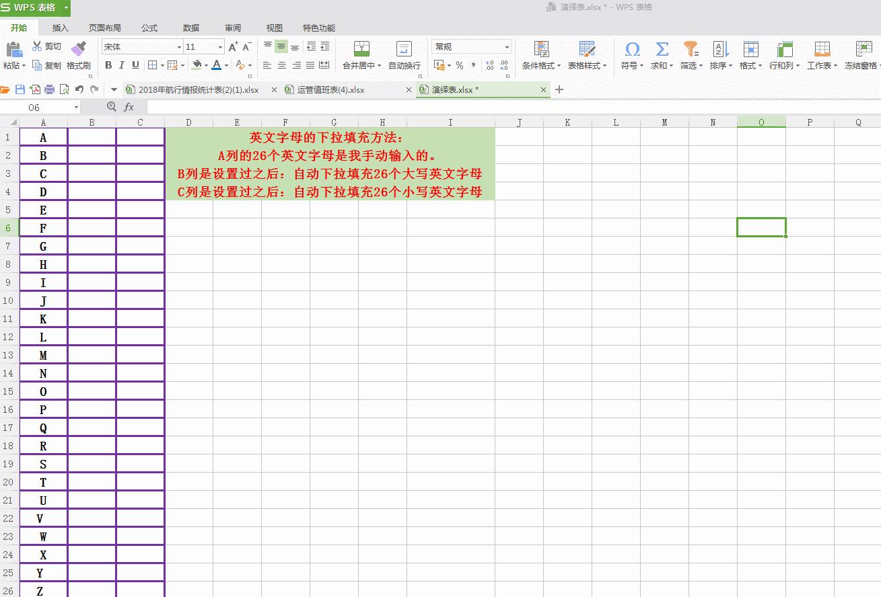The height and width of the screenshot is (597, 881).
Task: Toggle center horizontal alignment
Action: click(281, 65)
